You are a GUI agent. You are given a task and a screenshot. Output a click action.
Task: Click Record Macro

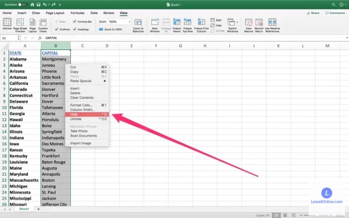click(x=259, y=25)
